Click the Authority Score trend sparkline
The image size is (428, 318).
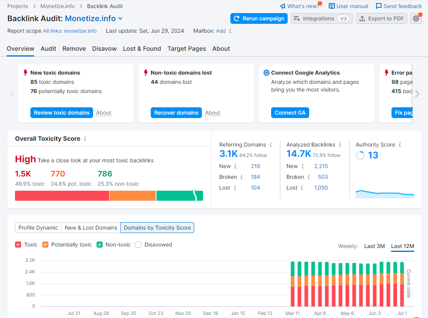point(385,194)
